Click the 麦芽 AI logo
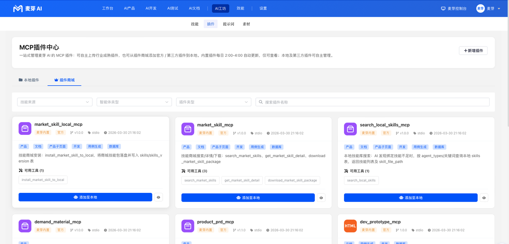This screenshot has height=244, width=509. point(27,8)
